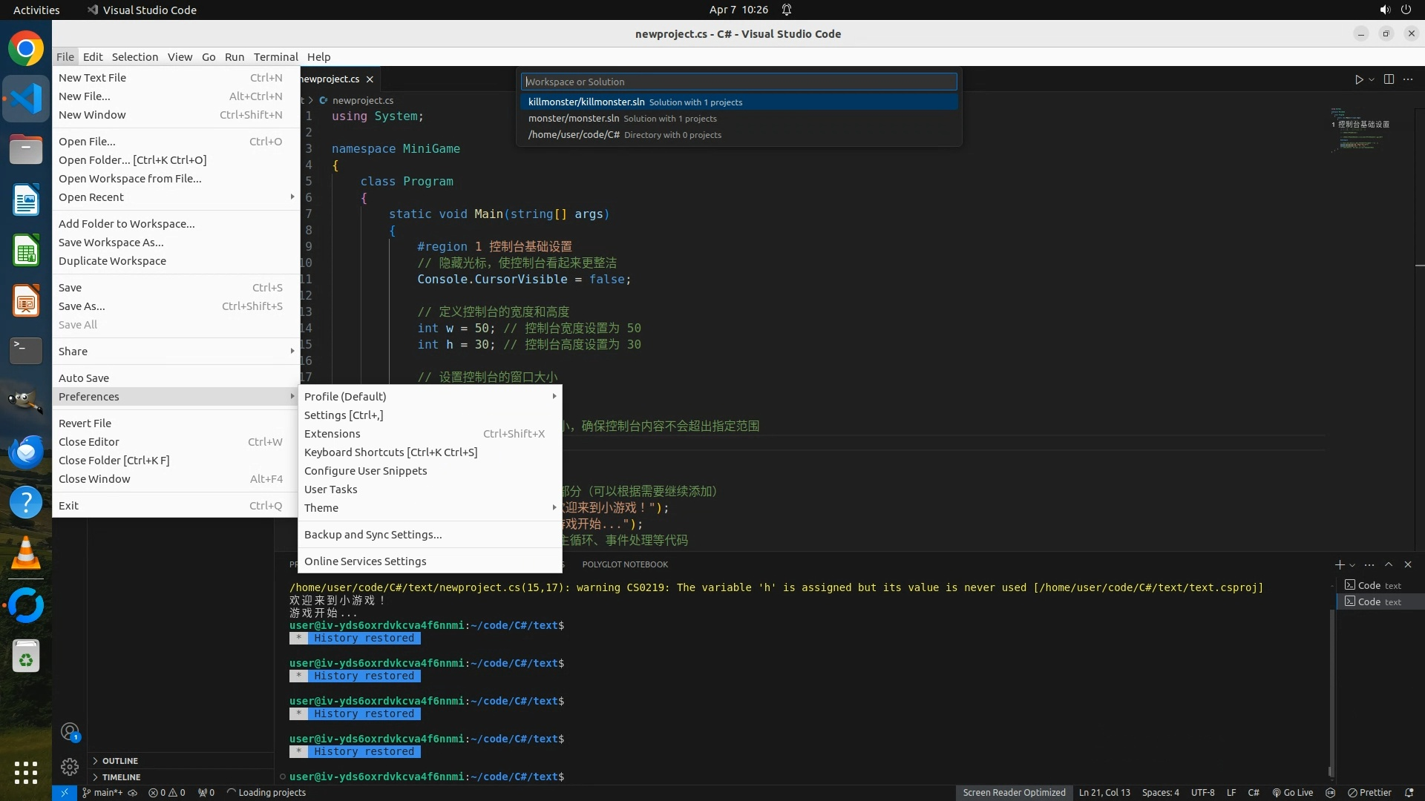Open the Manage gear icon in activity bar
This screenshot has width=1425, height=801.
(70, 766)
